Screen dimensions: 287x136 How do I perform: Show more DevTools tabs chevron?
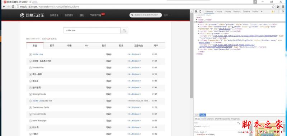pyautogui.click(x=262, y=11)
